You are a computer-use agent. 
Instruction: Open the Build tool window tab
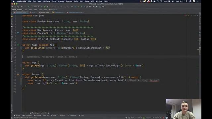point(53,115)
